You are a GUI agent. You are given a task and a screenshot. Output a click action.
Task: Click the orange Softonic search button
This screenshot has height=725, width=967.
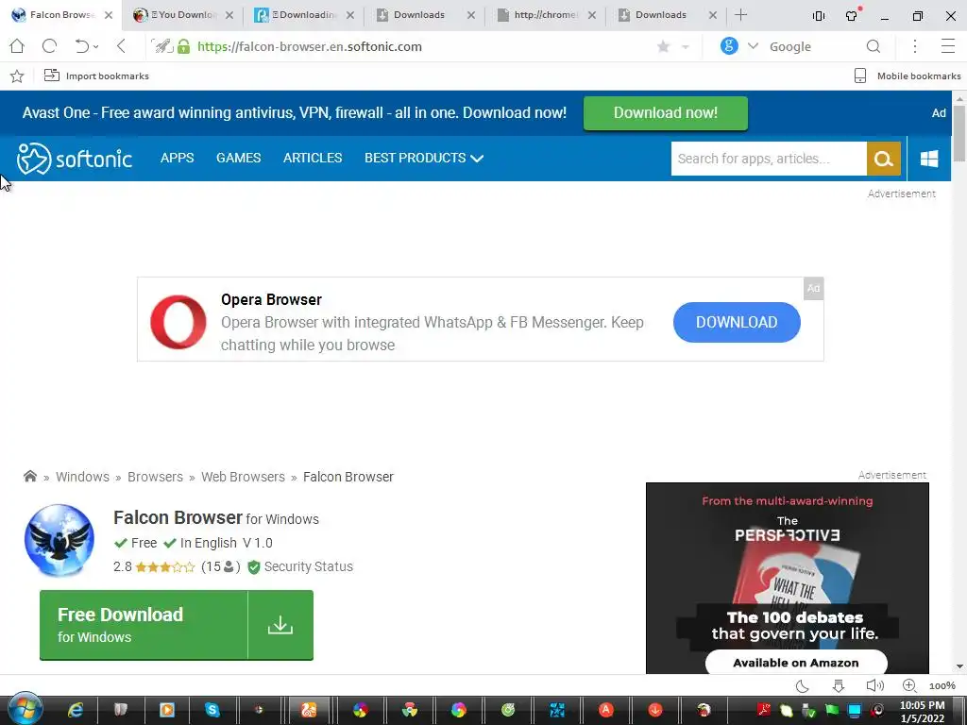[x=884, y=159]
